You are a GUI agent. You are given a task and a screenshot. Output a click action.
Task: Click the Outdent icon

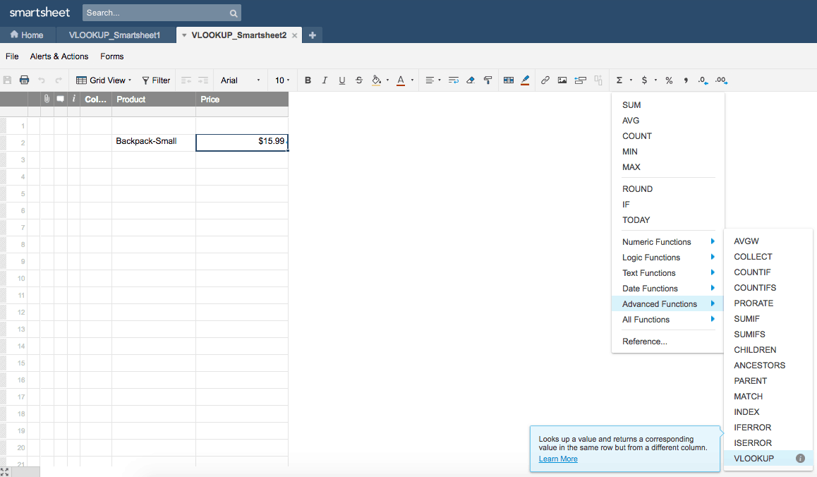tap(186, 80)
